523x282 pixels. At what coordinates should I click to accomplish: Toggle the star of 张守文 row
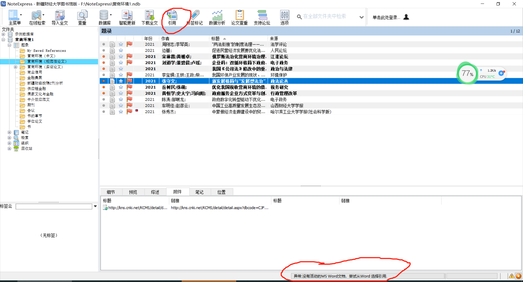click(x=121, y=81)
